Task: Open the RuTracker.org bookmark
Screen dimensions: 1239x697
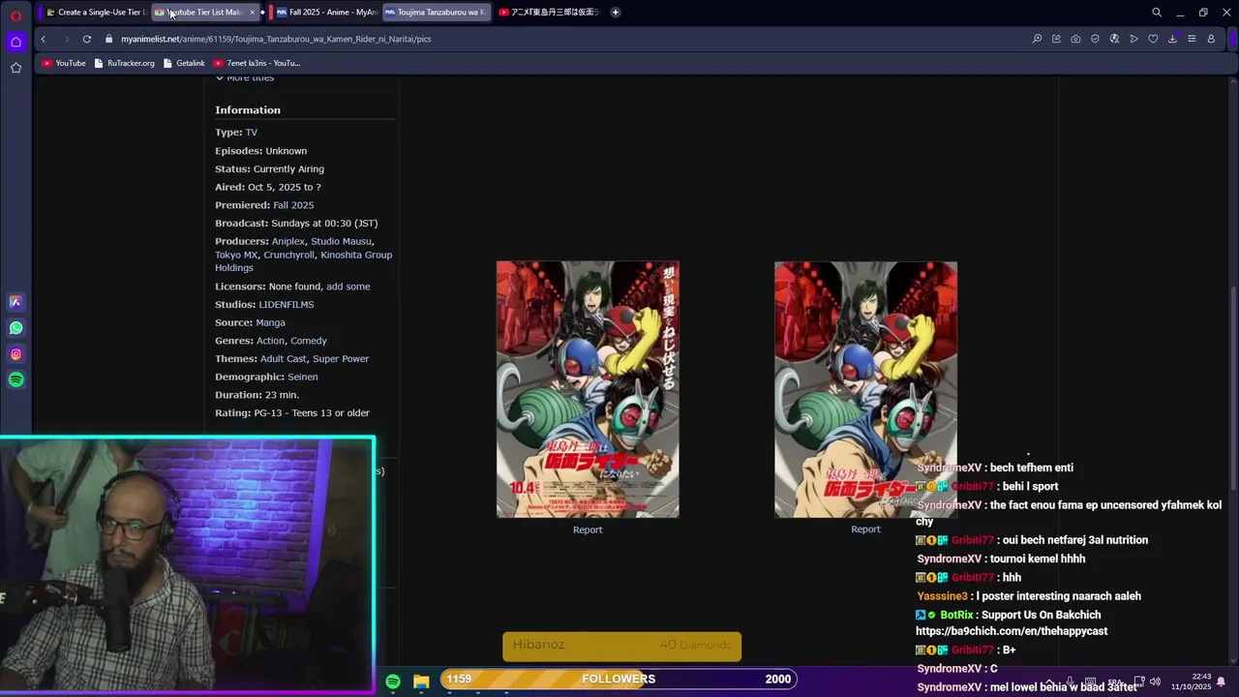Action: [125, 63]
